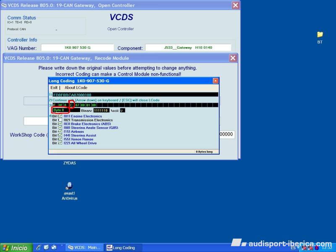
Task: Switch to the VCDS: Main taskbar window
Action: tap(84, 248)
